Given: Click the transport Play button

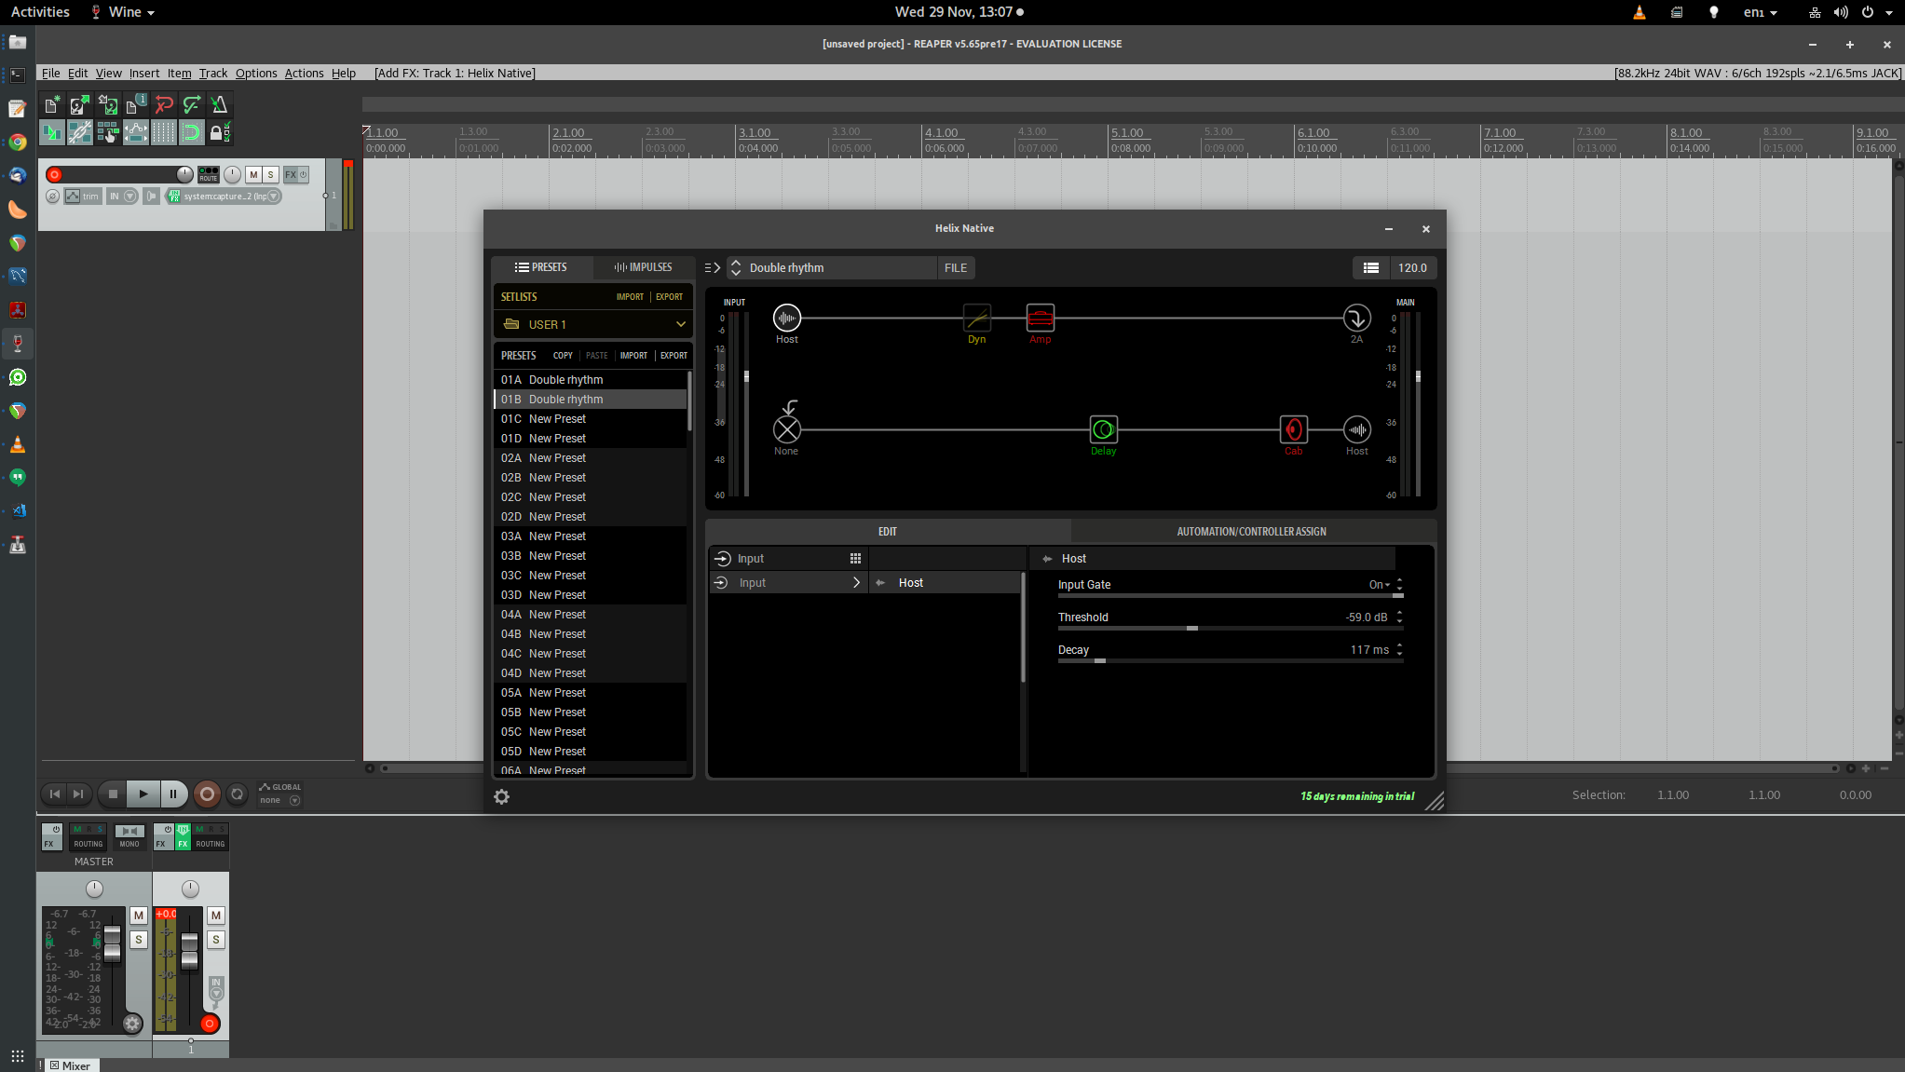Looking at the screenshot, I should (143, 794).
